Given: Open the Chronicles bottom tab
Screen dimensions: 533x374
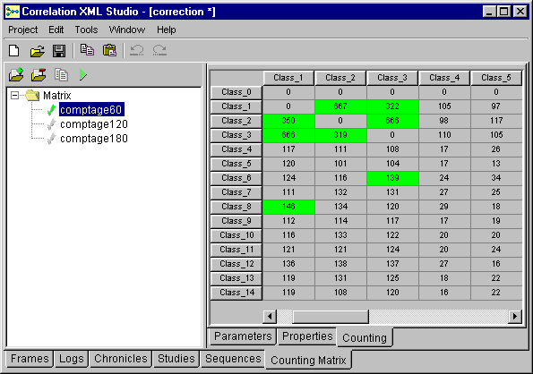Looking at the screenshot, I should (x=121, y=359).
